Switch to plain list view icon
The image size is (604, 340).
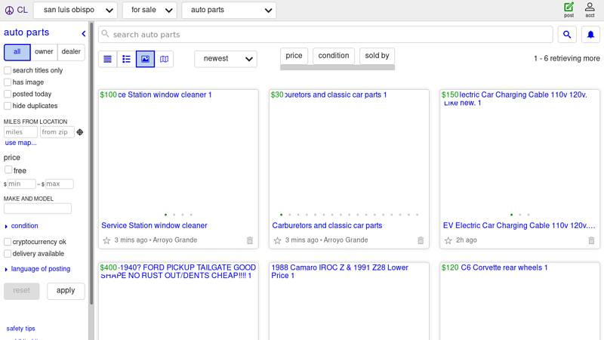click(x=108, y=59)
